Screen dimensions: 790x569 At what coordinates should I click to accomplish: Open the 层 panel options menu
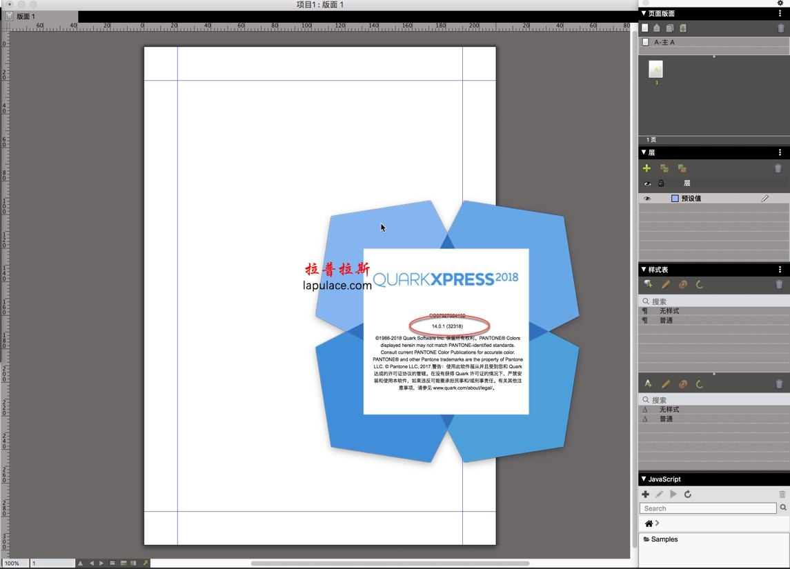pyautogui.click(x=780, y=152)
